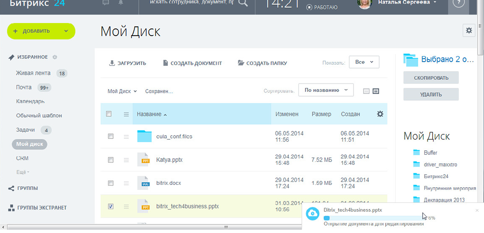Image resolution: width=484 pixels, height=233 pixels.
Task: Click the 'Удалить' button
Action: 431,94
